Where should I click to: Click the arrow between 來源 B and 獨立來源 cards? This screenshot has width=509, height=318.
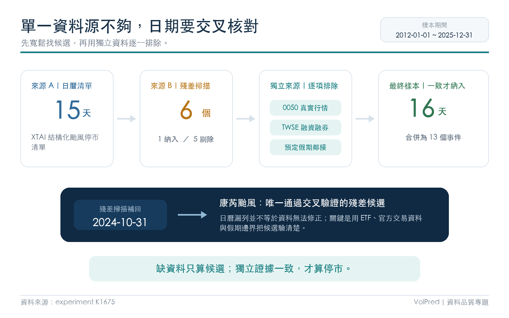(246, 119)
